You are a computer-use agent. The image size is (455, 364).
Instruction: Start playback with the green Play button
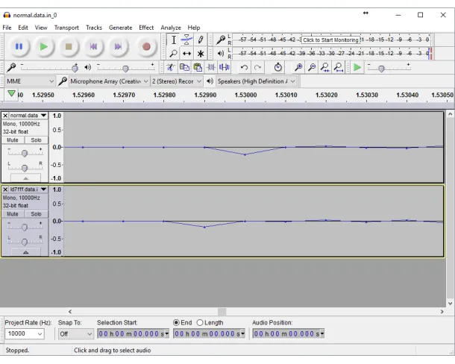43,46
